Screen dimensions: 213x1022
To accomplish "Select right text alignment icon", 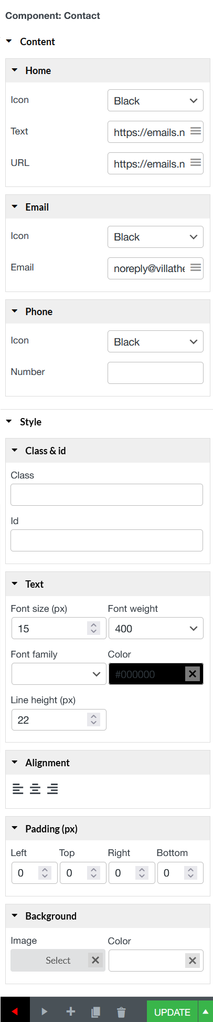I will (52, 788).
